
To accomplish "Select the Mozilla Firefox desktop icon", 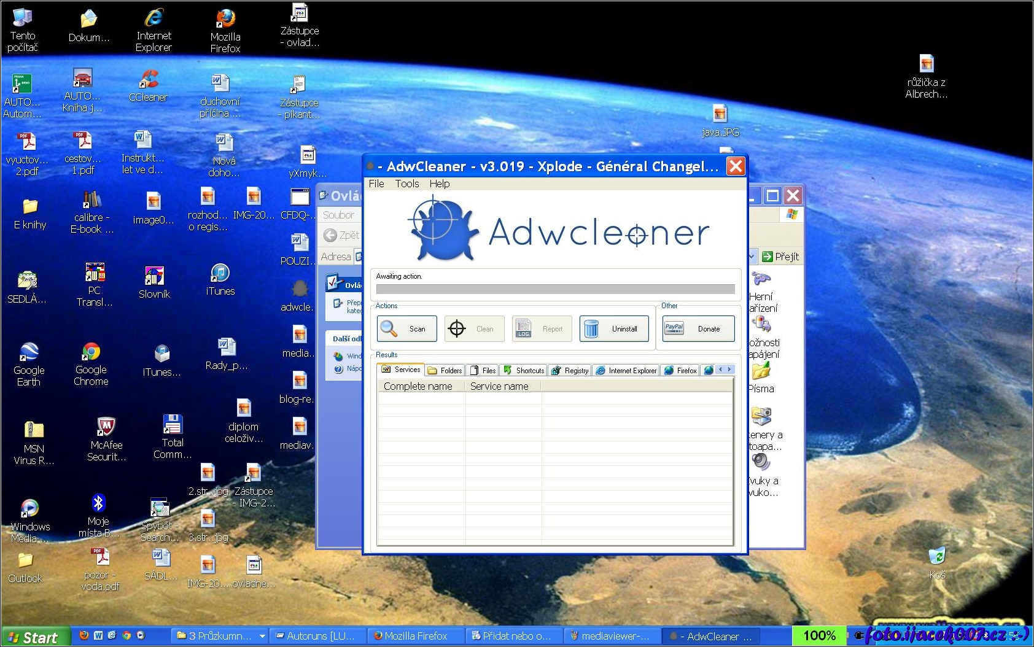I will click(225, 31).
